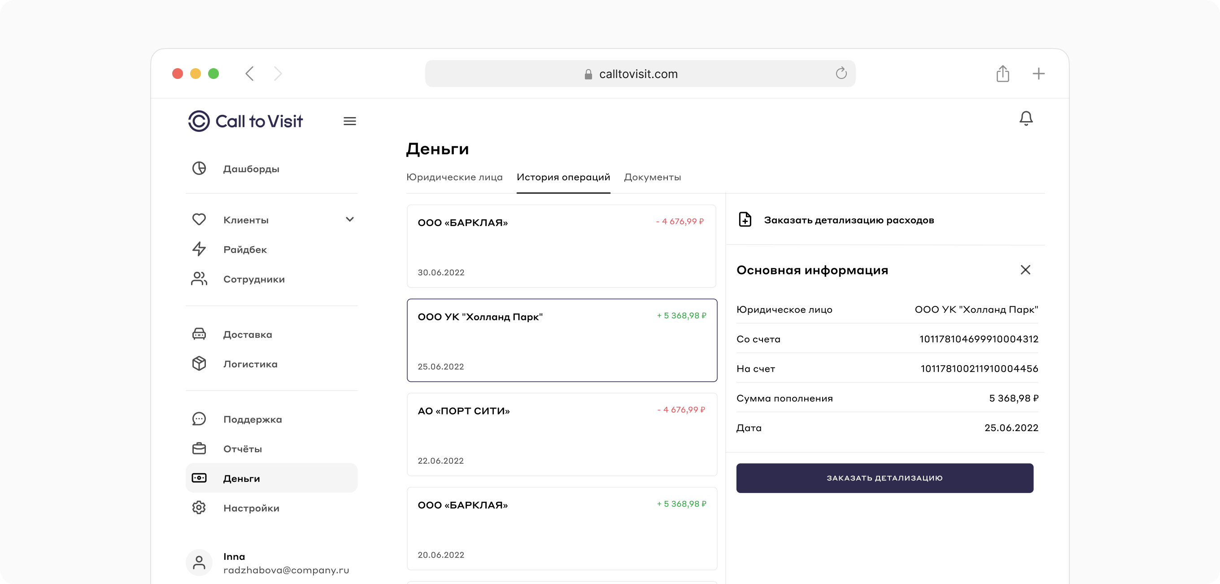
Task: Click the Деньги banknote icon
Action: pyautogui.click(x=199, y=478)
